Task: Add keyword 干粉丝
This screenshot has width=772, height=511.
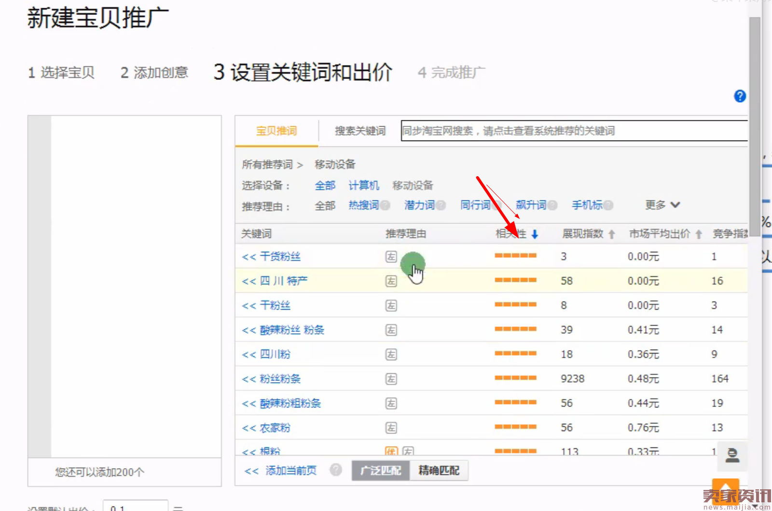Action: click(x=266, y=305)
